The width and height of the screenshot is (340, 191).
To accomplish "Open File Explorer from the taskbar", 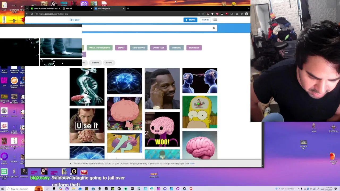I will 73,189.
